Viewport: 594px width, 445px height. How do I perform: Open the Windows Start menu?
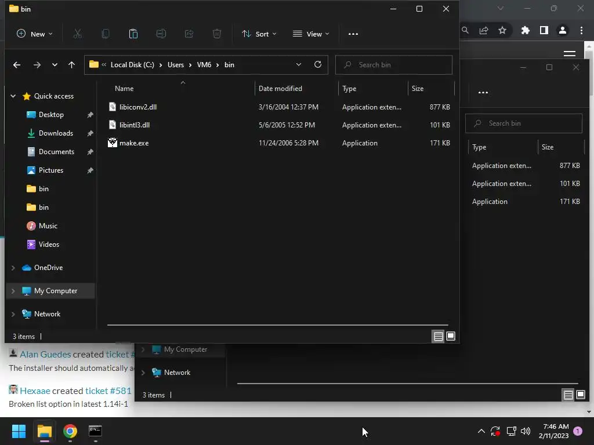[x=19, y=431]
